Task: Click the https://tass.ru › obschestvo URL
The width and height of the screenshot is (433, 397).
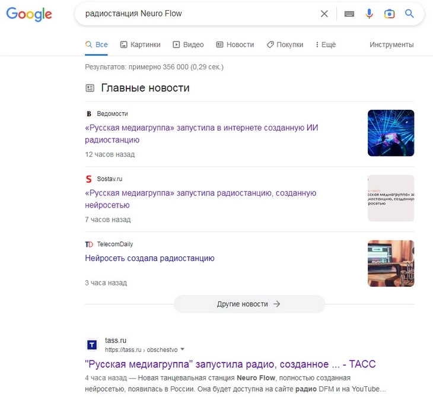Action: click(x=141, y=350)
